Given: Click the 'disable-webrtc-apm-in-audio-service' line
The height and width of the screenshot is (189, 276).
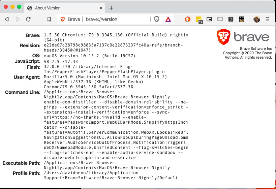Looking at the screenshot, I should click(x=90, y=158).
